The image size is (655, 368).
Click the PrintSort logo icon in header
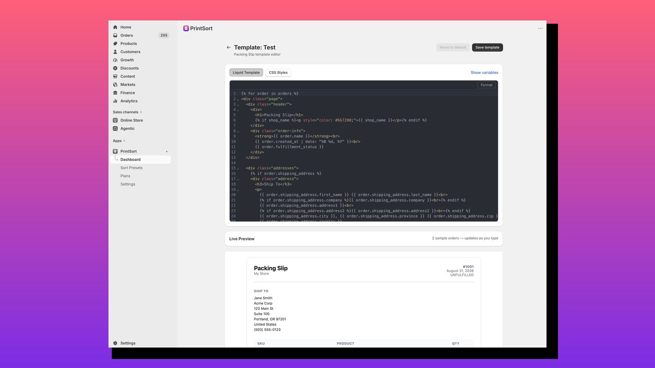(x=186, y=28)
